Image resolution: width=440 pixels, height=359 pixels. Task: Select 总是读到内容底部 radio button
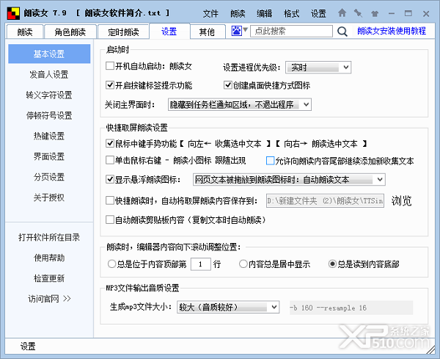(332, 264)
